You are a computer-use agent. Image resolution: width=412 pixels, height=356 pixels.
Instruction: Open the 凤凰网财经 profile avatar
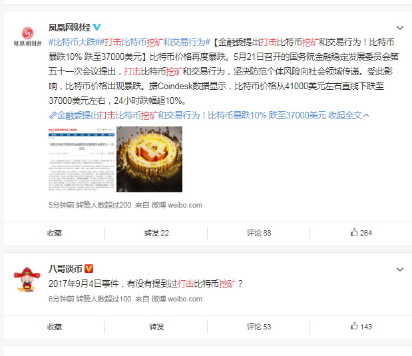pos(27,36)
